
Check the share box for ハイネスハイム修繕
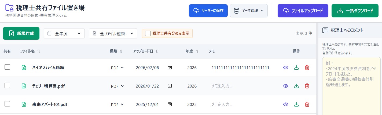7,67
